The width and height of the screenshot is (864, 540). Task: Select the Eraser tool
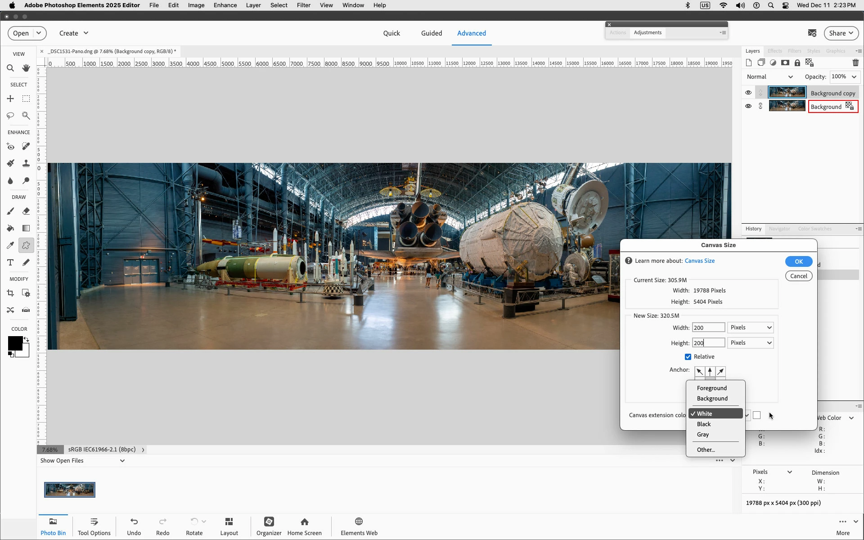point(26,211)
